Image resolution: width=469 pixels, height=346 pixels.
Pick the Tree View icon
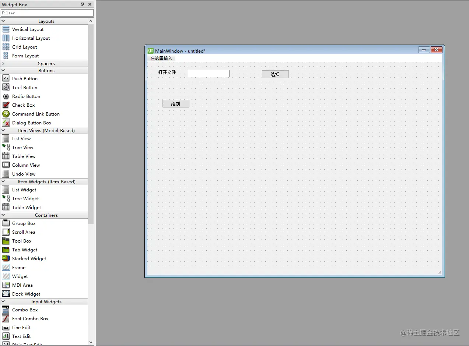6,148
